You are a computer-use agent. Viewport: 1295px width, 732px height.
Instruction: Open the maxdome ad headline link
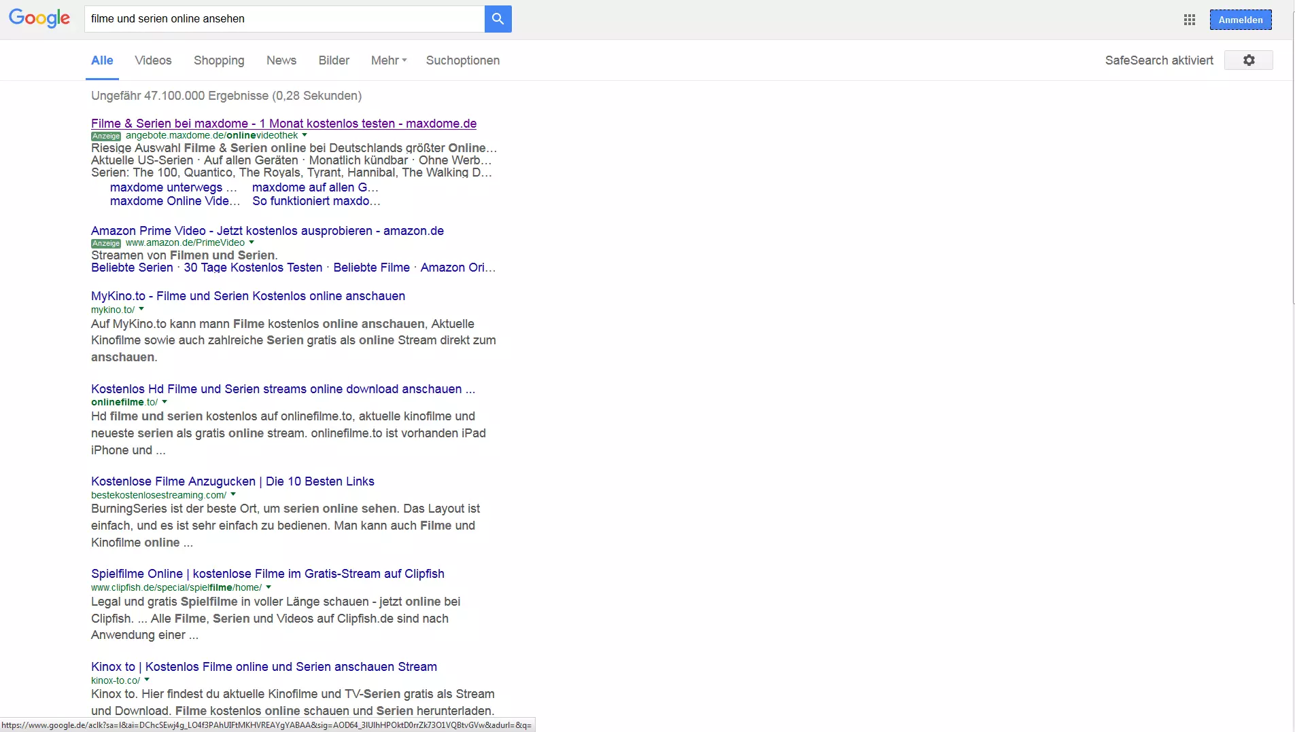(x=283, y=124)
